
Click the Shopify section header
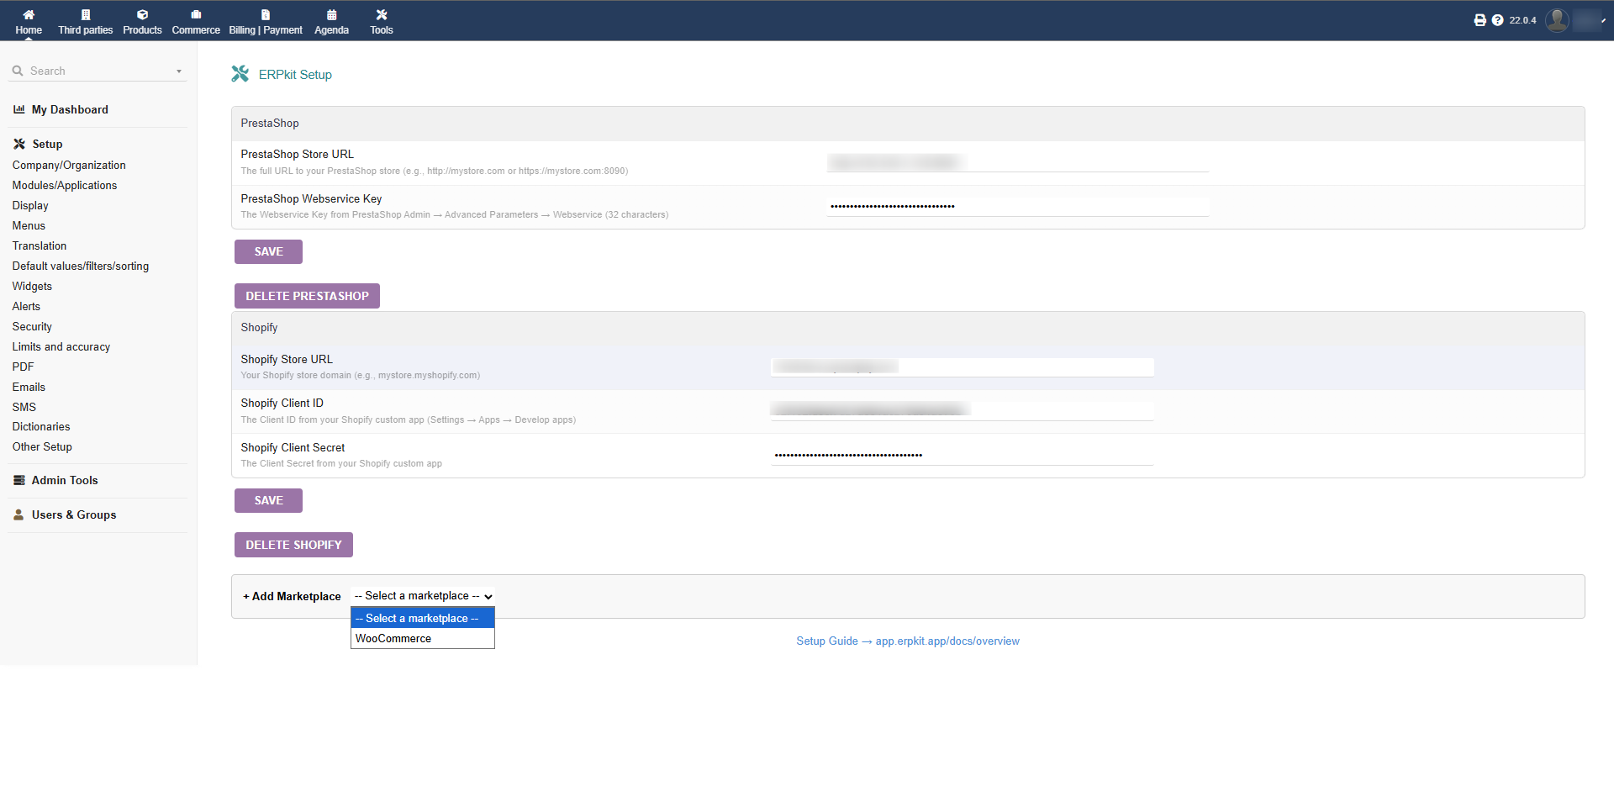[259, 327]
